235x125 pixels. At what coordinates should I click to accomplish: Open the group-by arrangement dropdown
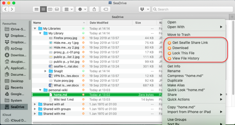[68, 9]
